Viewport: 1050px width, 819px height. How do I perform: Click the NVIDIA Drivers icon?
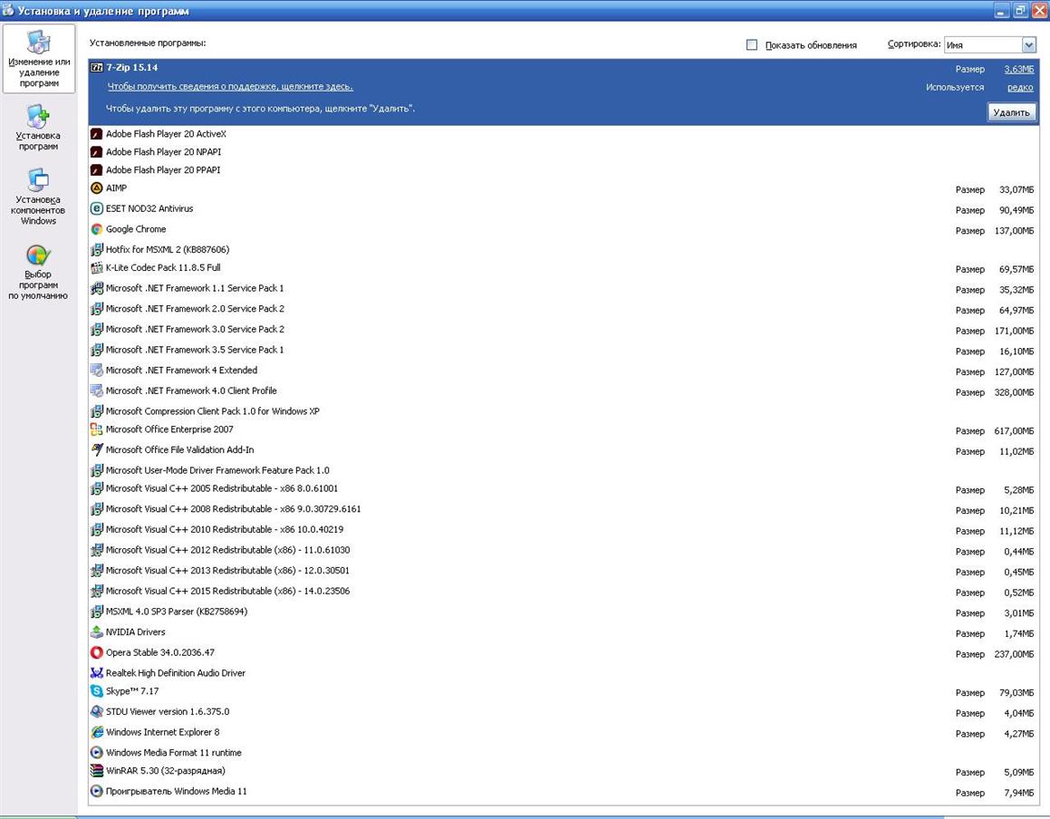[x=96, y=632]
